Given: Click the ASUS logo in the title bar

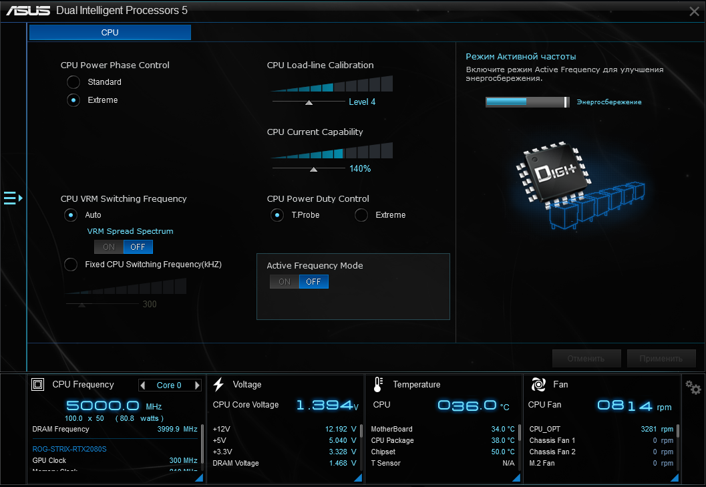Looking at the screenshot, I should [x=28, y=11].
